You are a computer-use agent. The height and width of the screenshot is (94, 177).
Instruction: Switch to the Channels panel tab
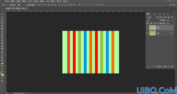click(x=164, y=14)
